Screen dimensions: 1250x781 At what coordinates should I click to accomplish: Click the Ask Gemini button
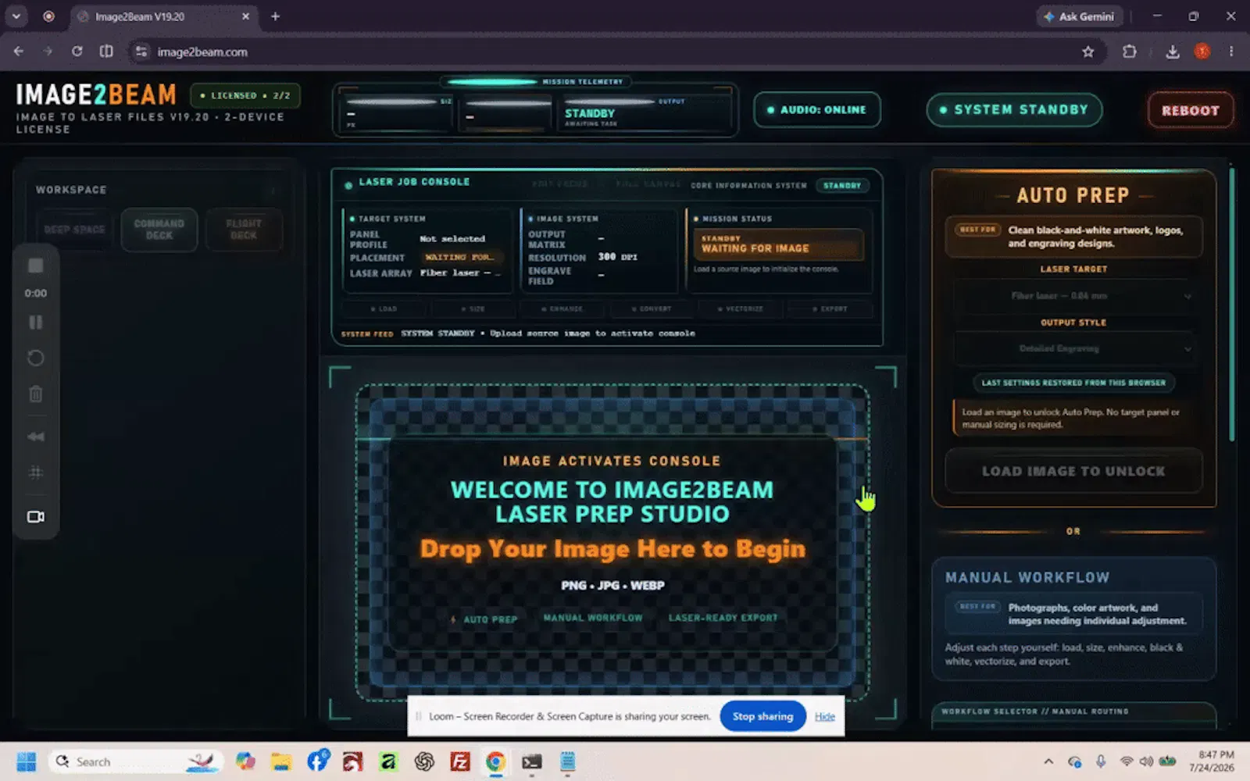[x=1079, y=16]
